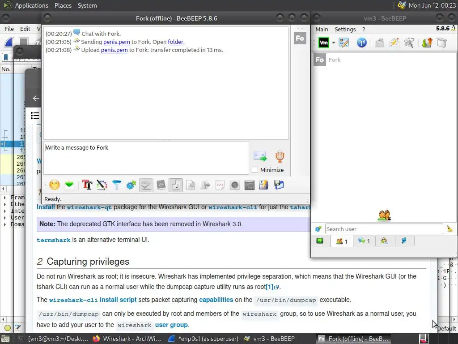Click the blue funnel filter icon
The image size is (458, 344).
pyautogui.click(x=117, y=185)
